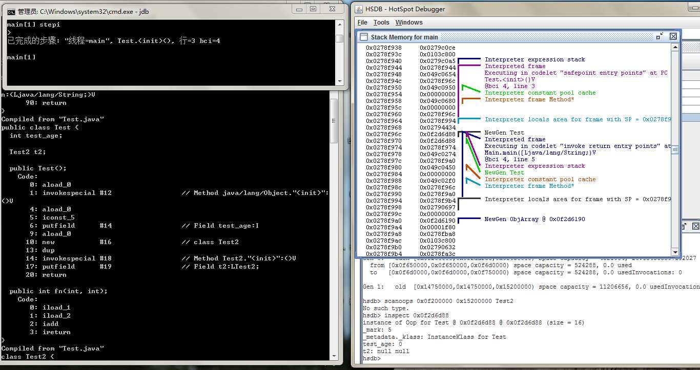Screen dimensions: 700x370
Task: Click the value 0x00001f80 in stack memory
Action: (x=438, y=227)
